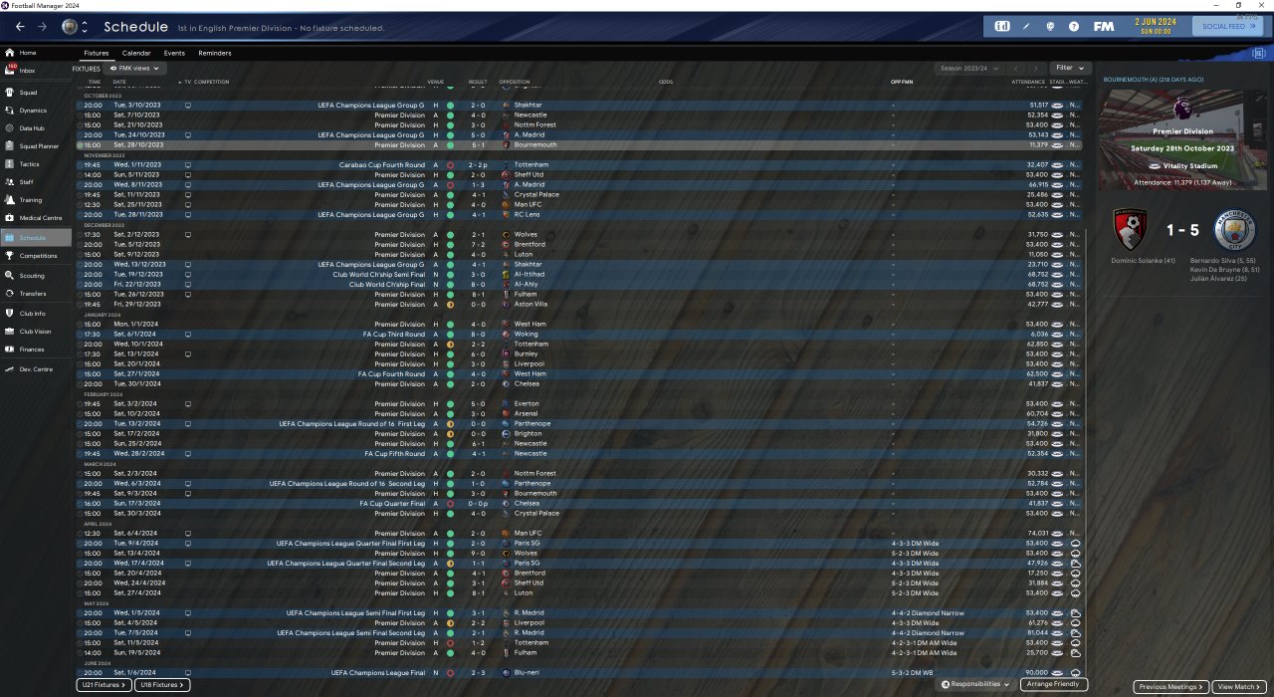Expand the Responsibilities dropdown
Viewport: 1274px width, 697px height.
(975, 685)
